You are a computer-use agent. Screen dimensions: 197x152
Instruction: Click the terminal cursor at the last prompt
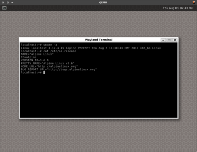click(44, 73)
